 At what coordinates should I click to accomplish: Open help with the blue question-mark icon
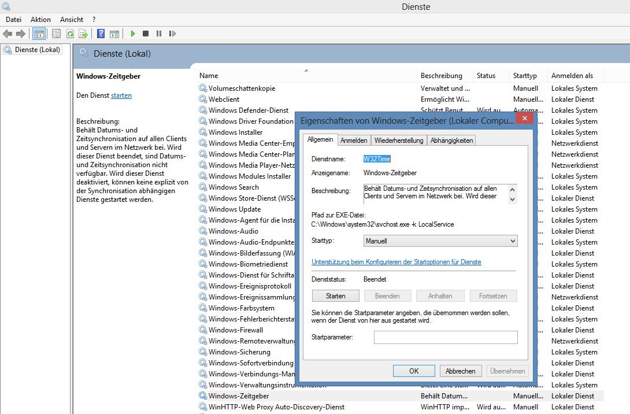(x=101, y=34)
